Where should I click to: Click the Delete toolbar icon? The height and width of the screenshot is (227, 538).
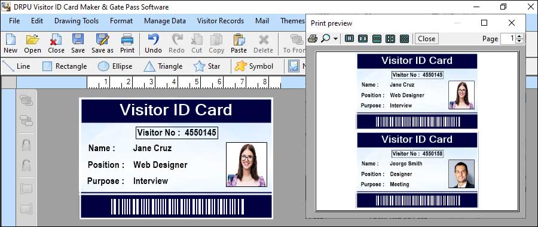(x=263, y=44)
